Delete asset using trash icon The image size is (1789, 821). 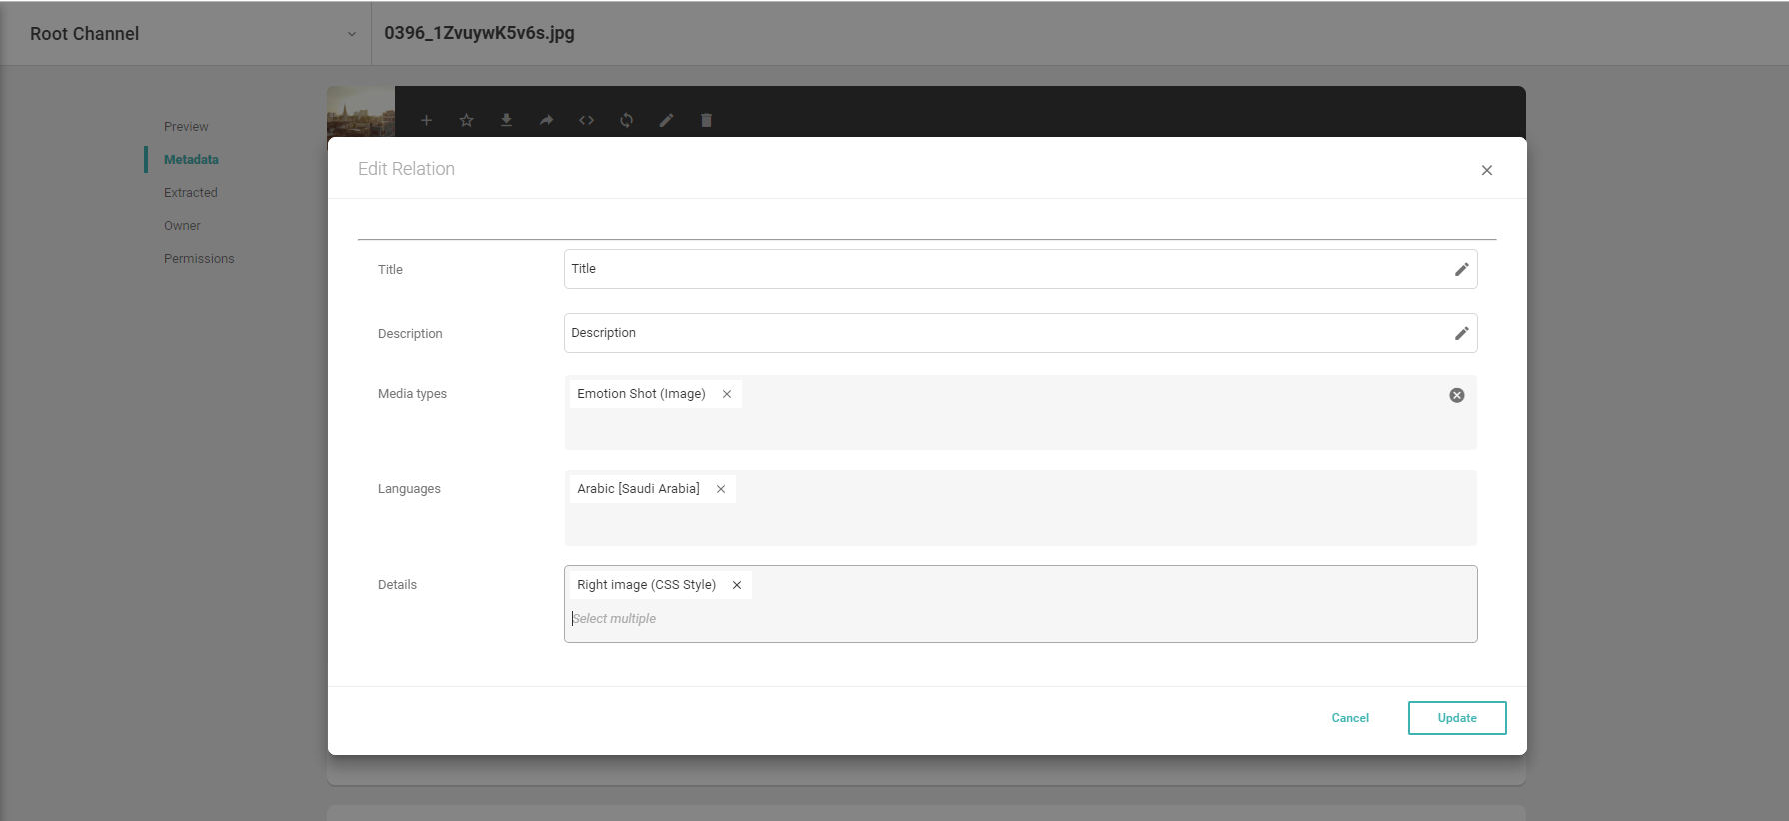[x=706, y=120]
